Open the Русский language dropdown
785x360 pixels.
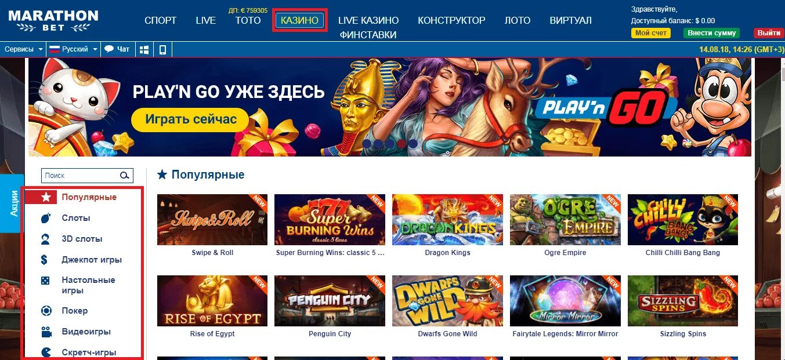(73, 50)
